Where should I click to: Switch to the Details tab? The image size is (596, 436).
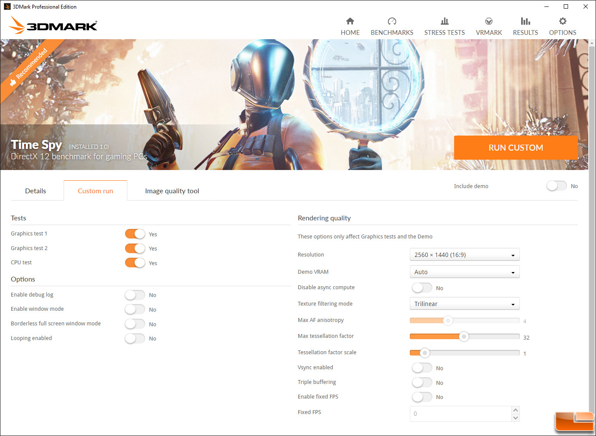35,191
